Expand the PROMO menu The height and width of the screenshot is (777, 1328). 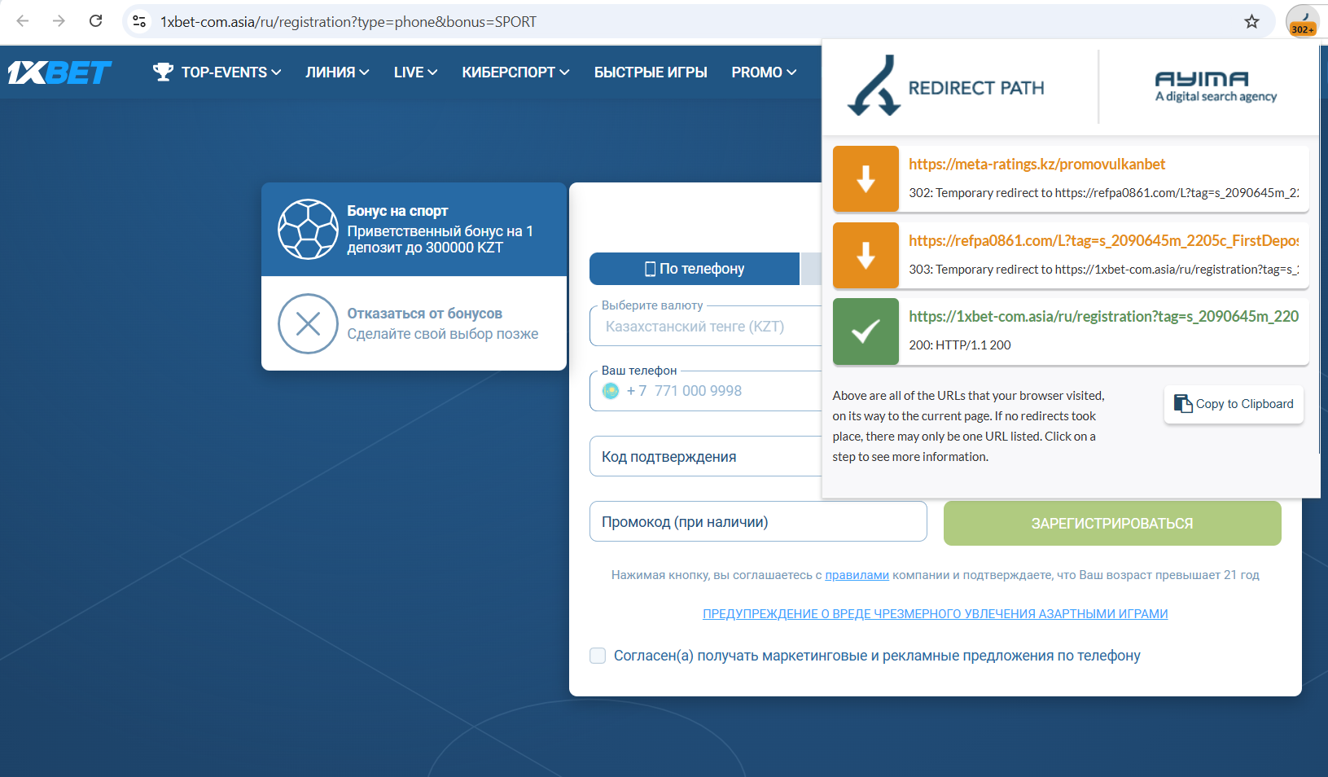pyautogui.click(x=764, y=72)
